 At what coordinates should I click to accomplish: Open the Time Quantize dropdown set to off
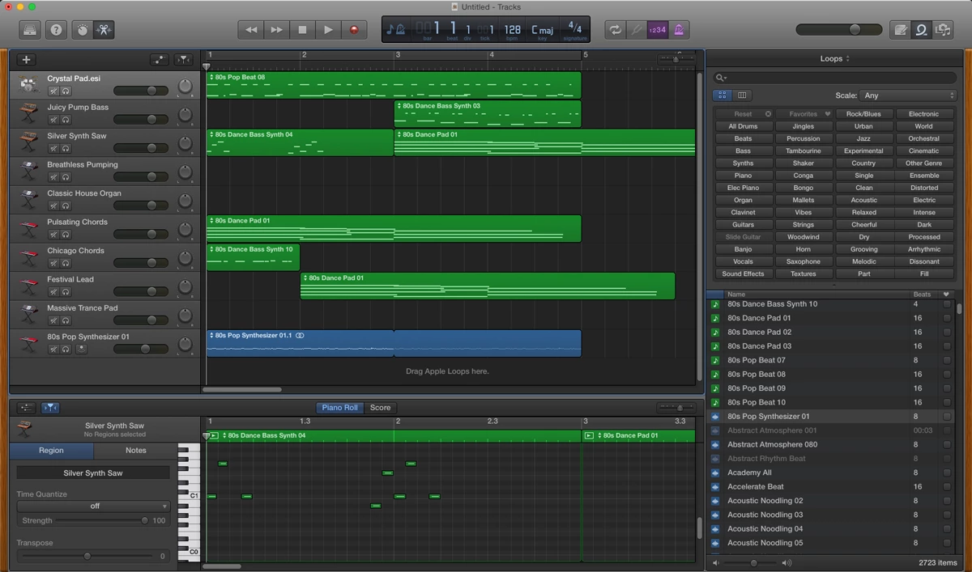pos(94,506)
